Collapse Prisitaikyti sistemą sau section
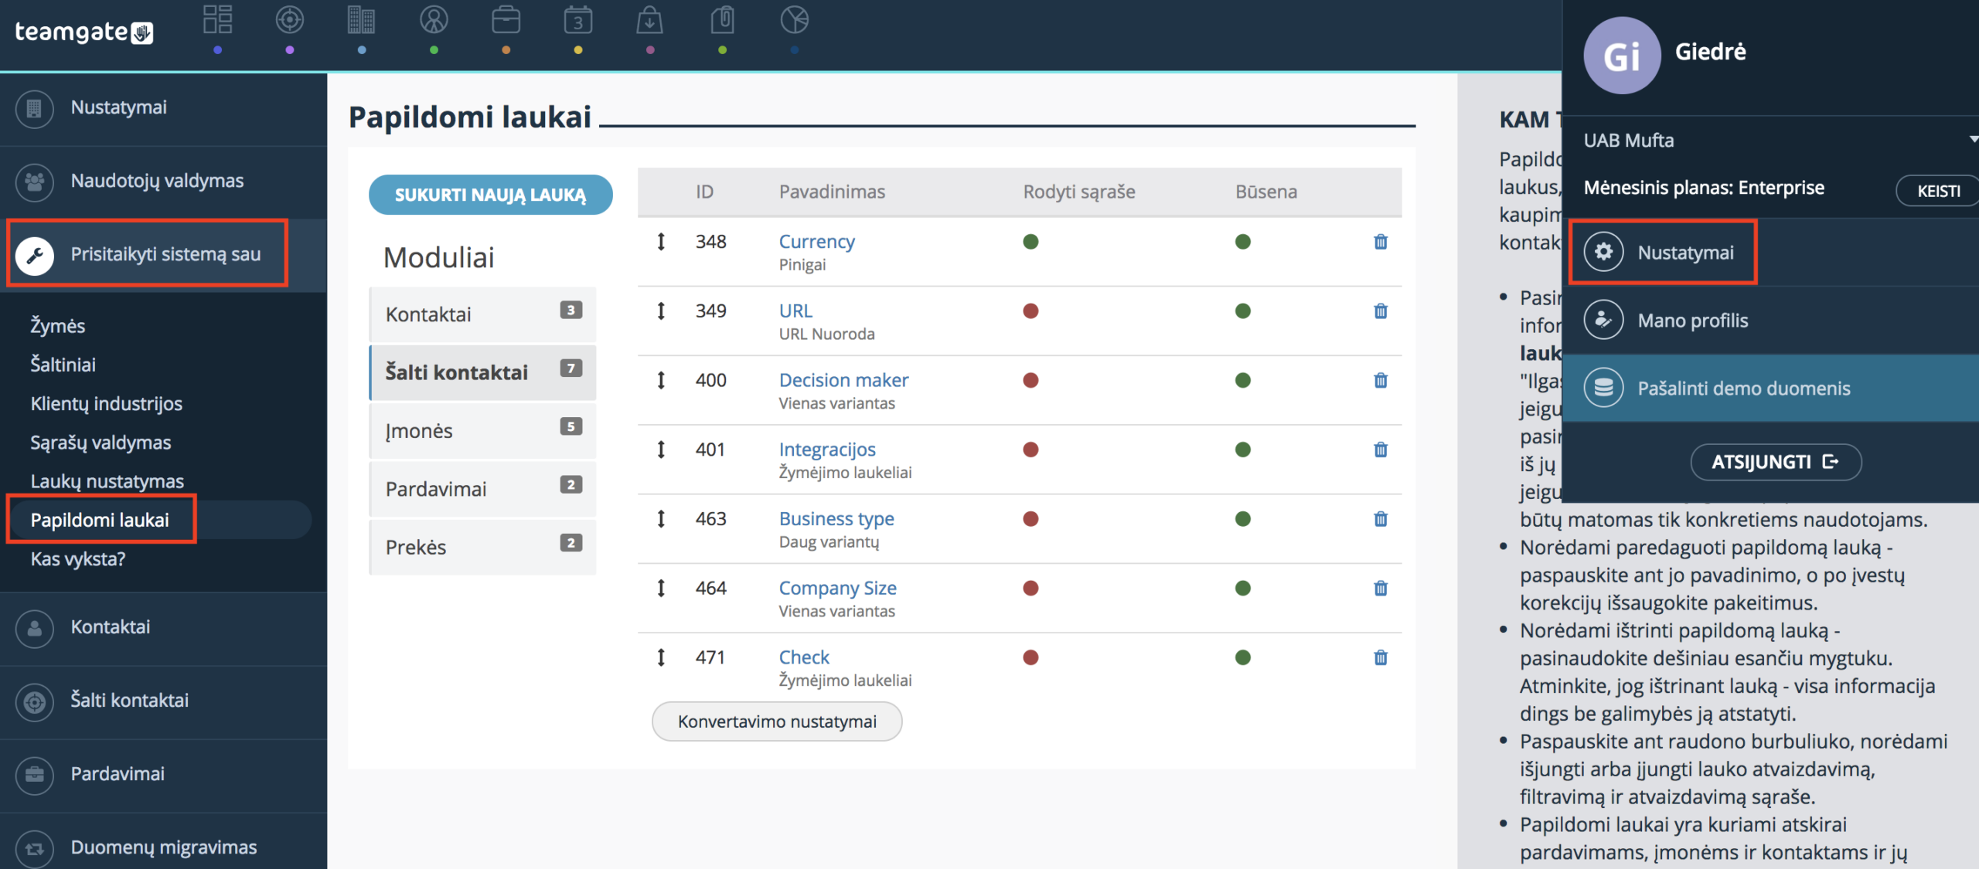 point(163,255)
